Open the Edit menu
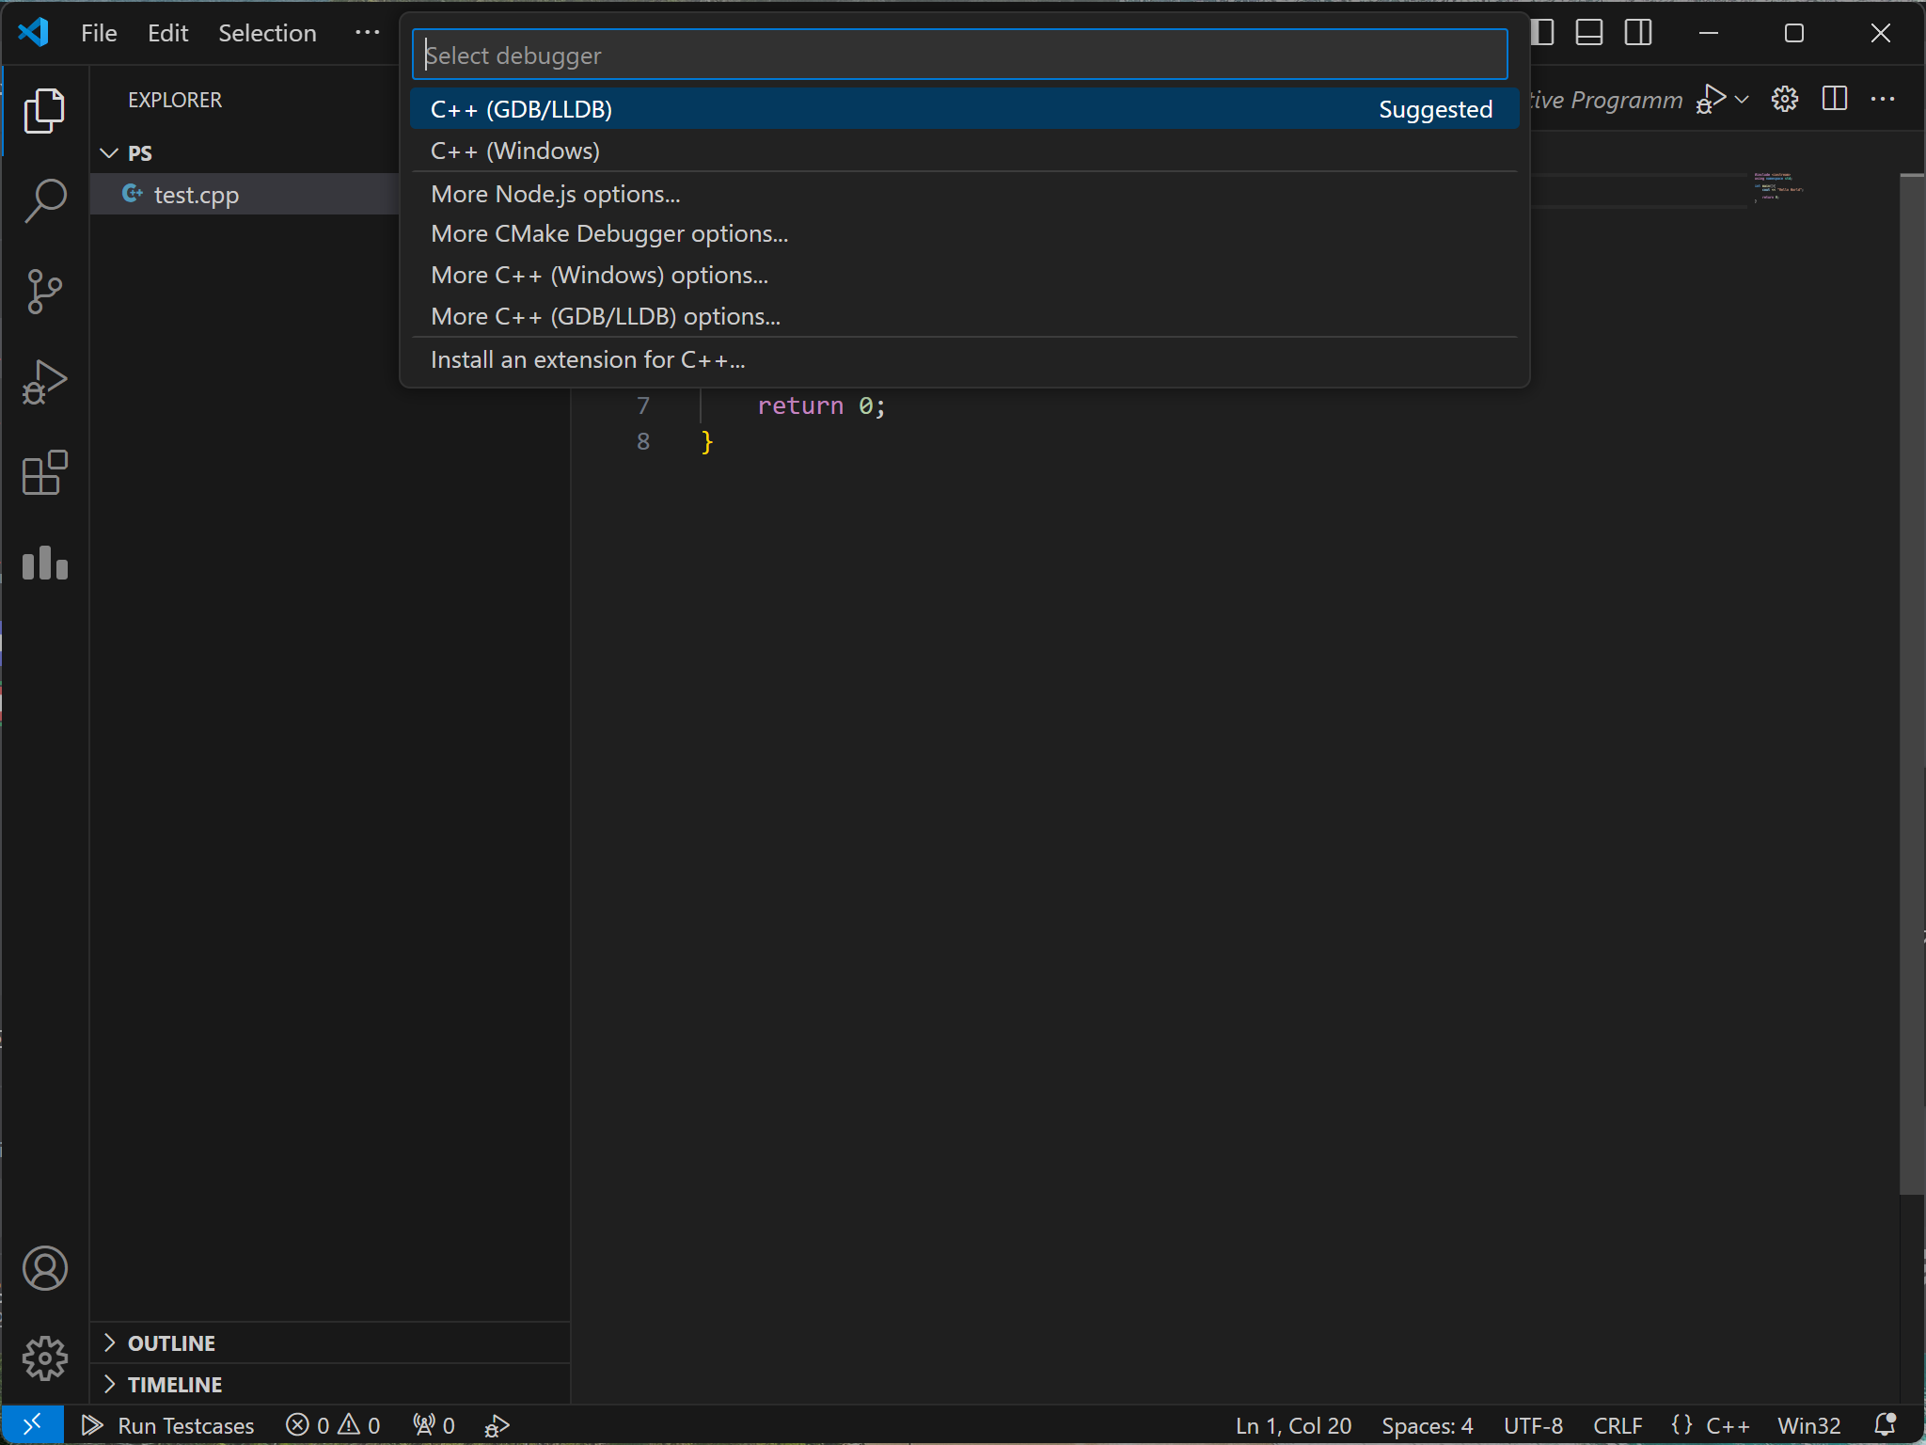This screenshot has height=1445, width=1926. [x=167, y=33]
